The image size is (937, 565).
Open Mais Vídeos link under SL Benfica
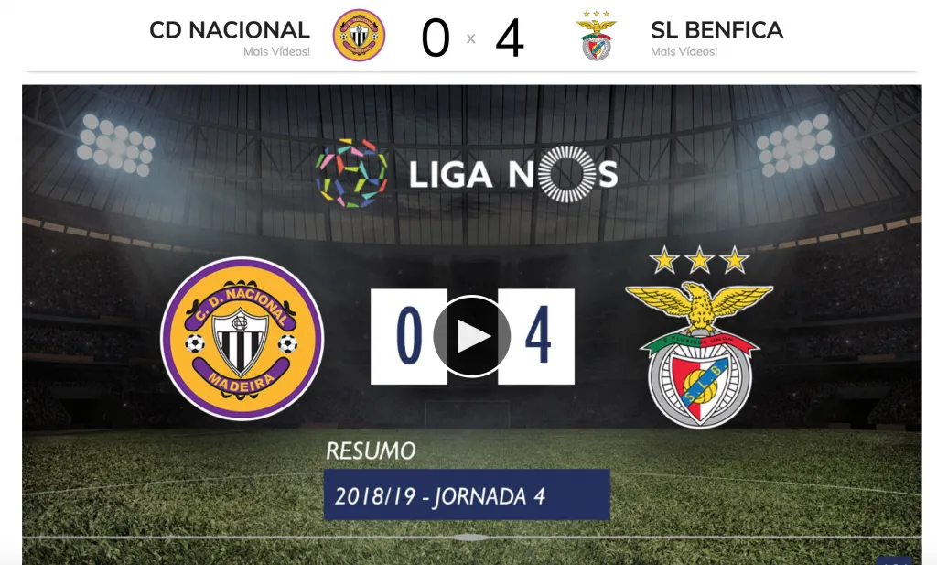click(x=684, y=52)
